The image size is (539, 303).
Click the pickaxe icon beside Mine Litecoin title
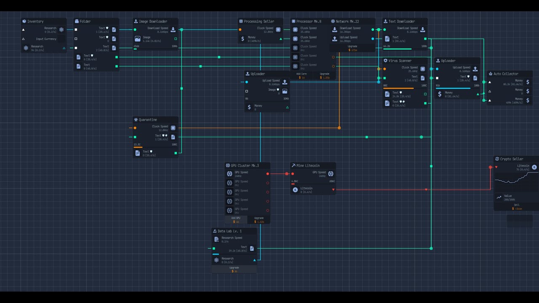294,165
